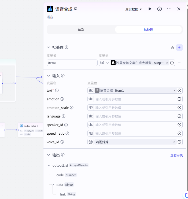Open the 查看示例 link

(x=176, y=155)
